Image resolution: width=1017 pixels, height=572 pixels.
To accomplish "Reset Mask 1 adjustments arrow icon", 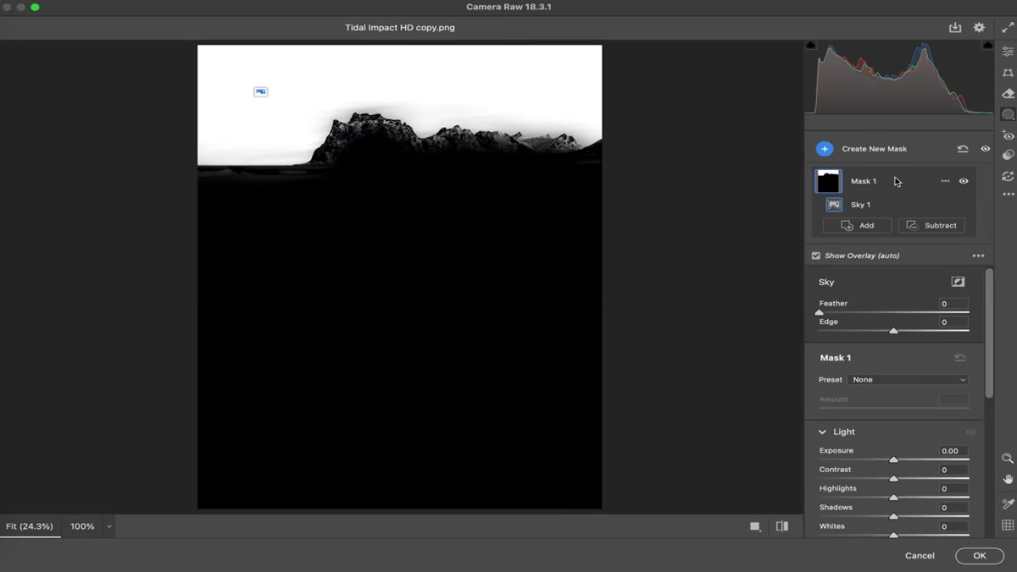I will coord(960,358).
